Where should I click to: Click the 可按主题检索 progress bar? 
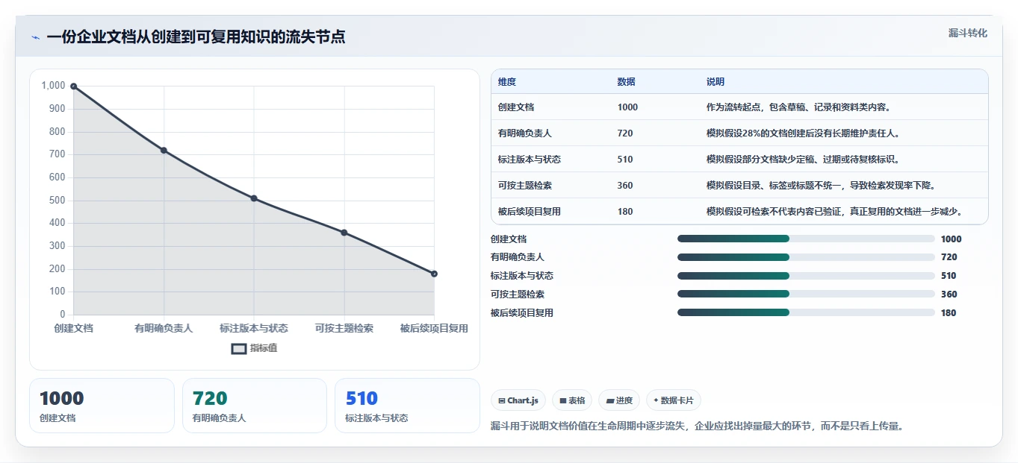[806, 294]
